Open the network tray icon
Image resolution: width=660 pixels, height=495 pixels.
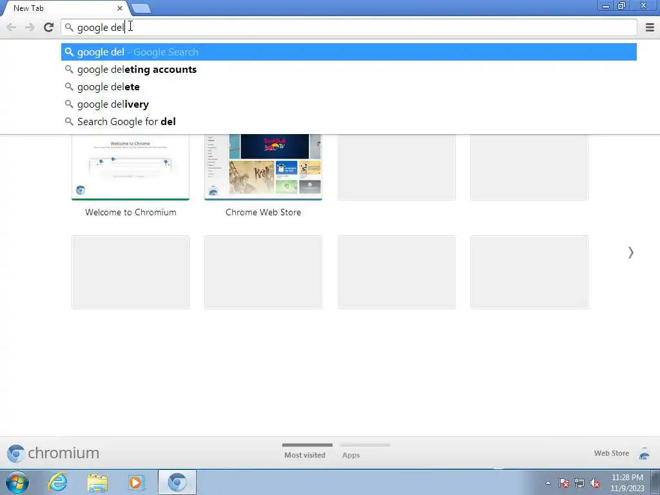(579, 483)
